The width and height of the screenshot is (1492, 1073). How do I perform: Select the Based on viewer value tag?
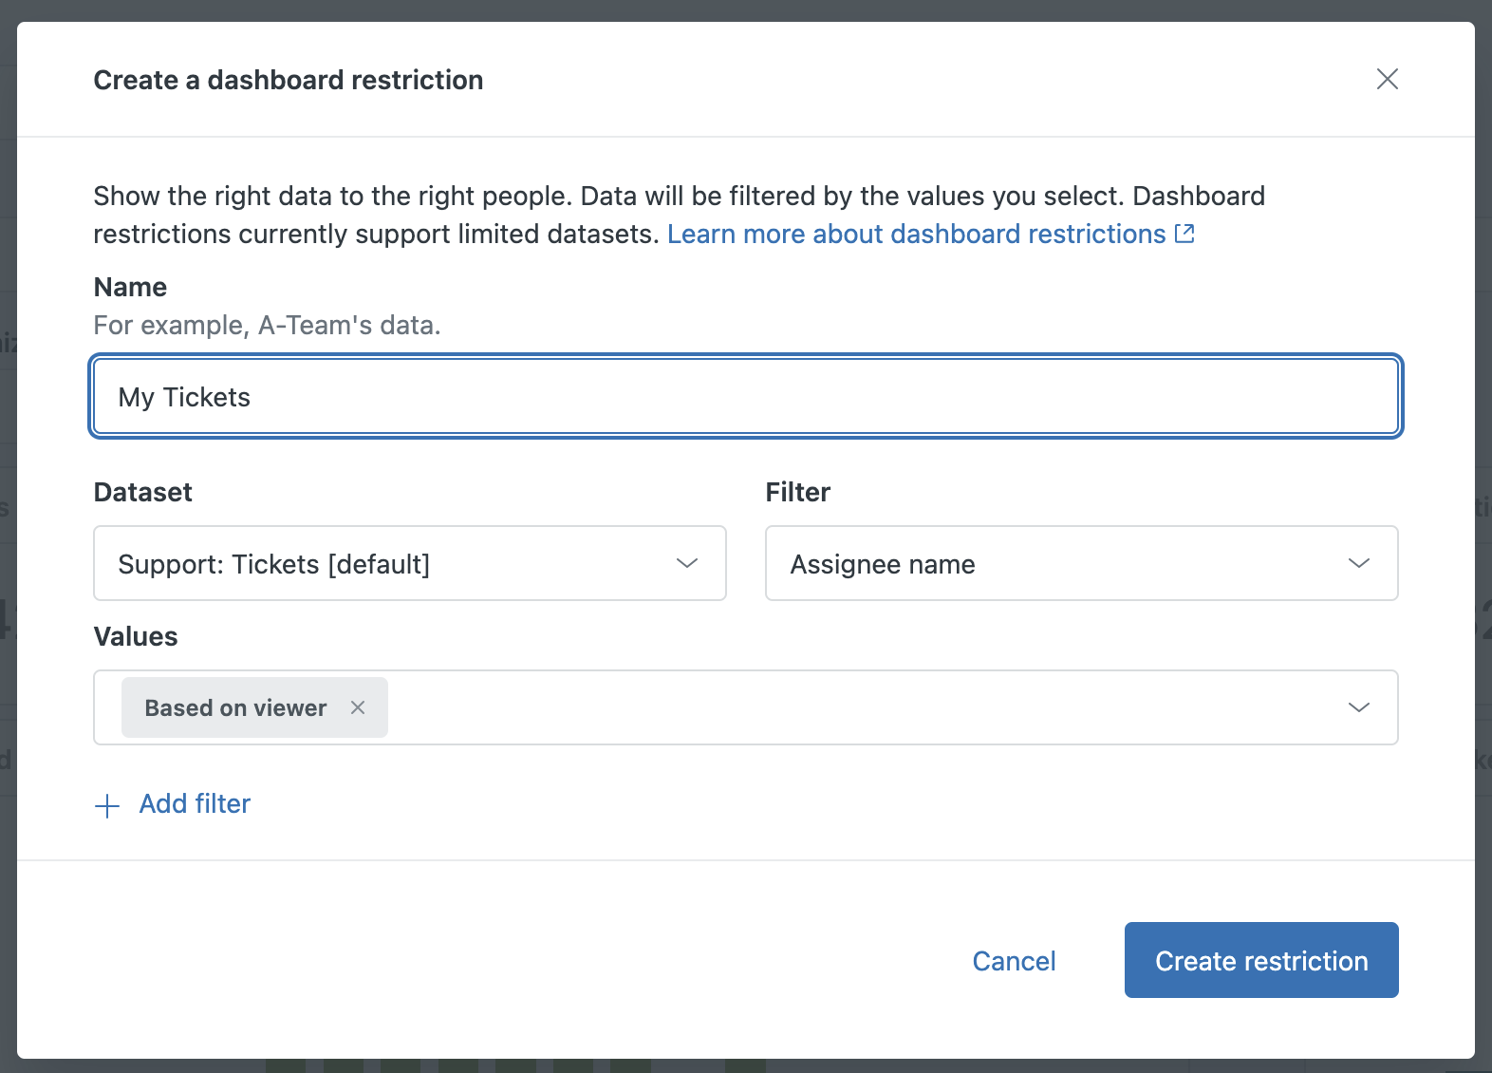[x=235, y=708]
